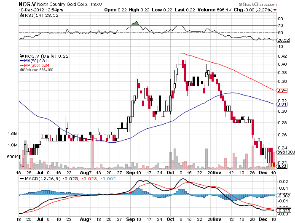Click the red 0.34 MA(200) price tag
This screenshot has width=295, height=223.
(282, 90)
